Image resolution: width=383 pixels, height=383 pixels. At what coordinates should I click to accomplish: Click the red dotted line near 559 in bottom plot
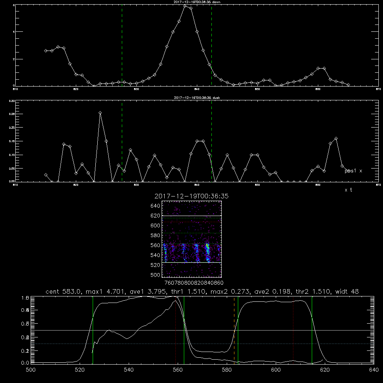176,330
